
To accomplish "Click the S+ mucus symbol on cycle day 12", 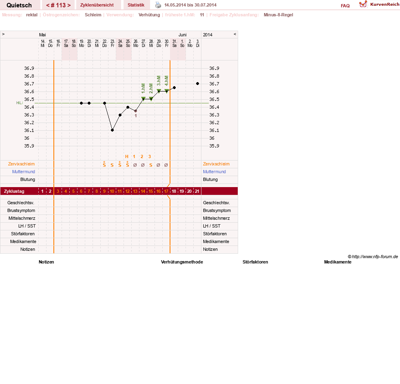I will [x=128, y=164].
